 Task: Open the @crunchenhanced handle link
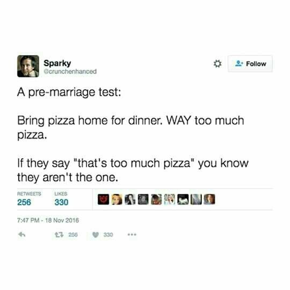tap(70, 71)
